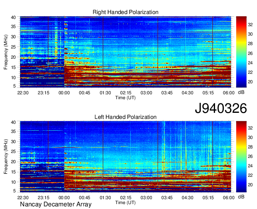Select the J940326 observation label
The height and width of the screenshot is (209, 257).
click(x=221, y=108)
